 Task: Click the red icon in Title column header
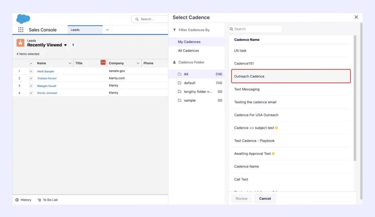click(103, 62)
